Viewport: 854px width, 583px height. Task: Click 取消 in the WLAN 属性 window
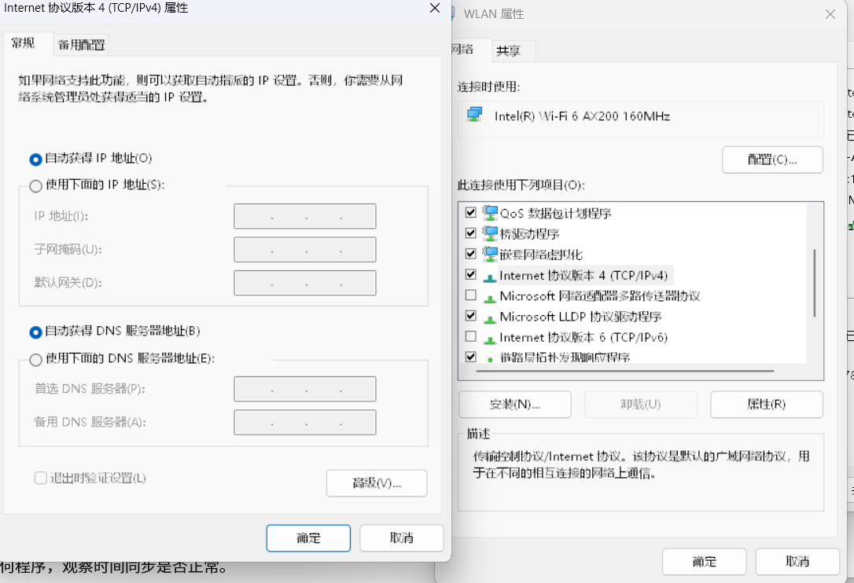[797, 561]
